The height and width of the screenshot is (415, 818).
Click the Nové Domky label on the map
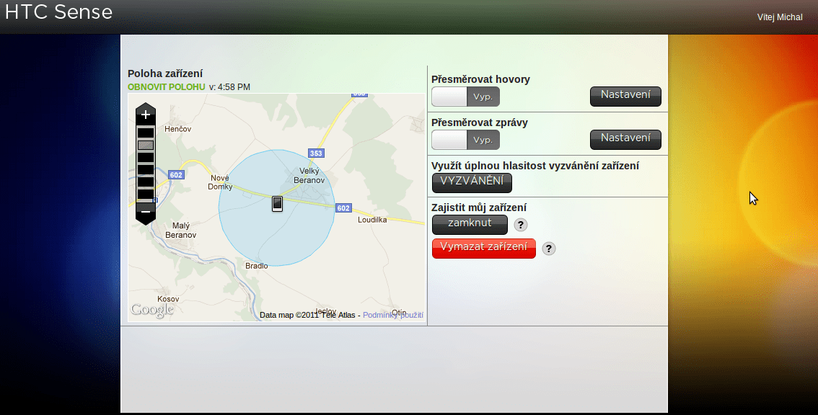pos(220,182)
